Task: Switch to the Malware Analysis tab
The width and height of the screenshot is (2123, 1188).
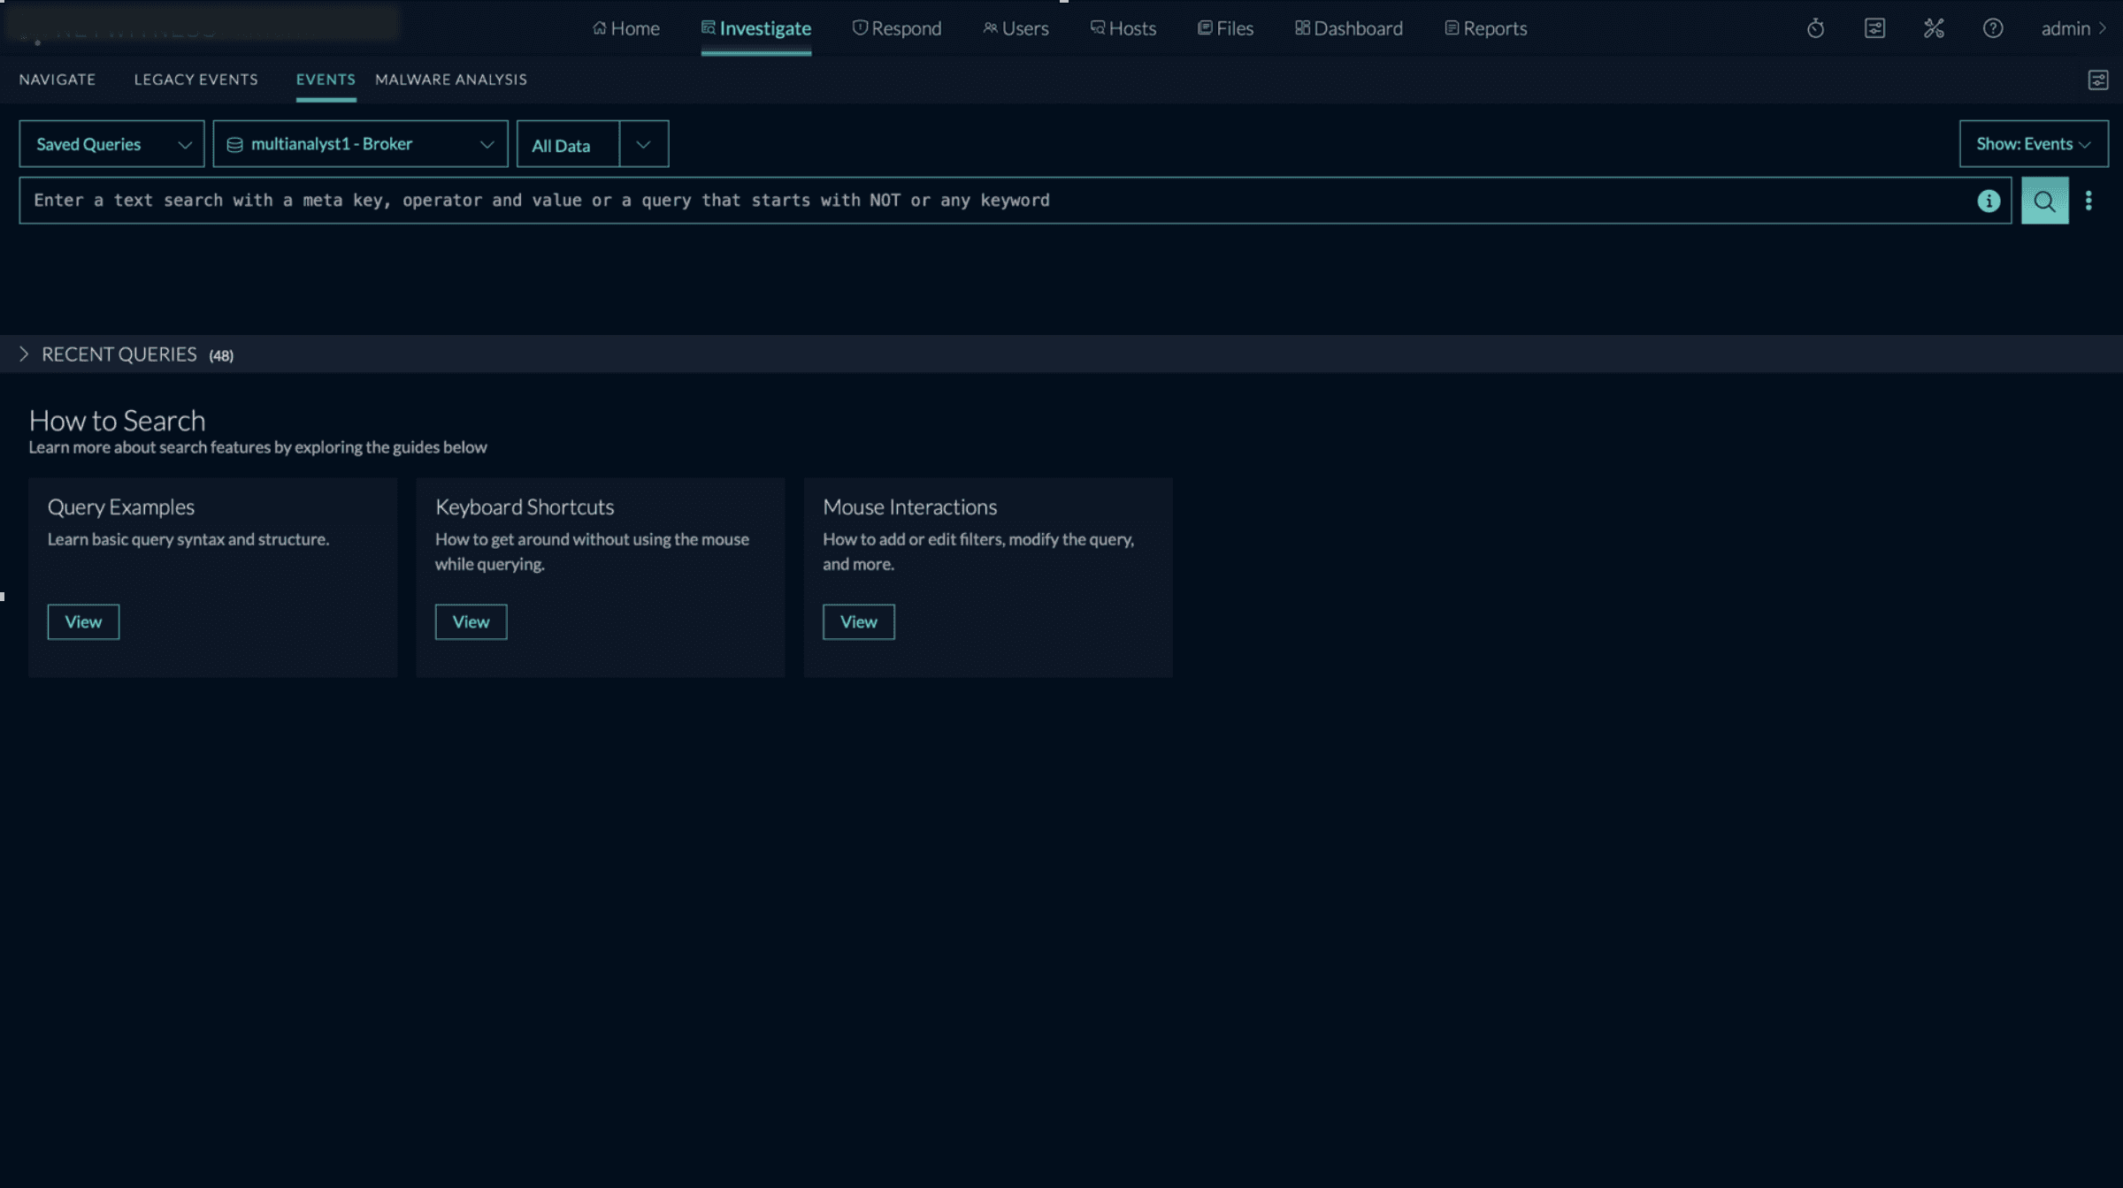Action: click(x=450, y=80)
